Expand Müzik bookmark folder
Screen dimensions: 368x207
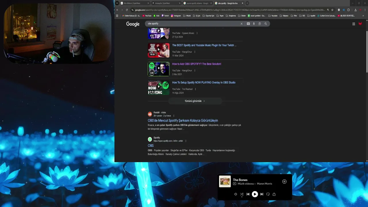[x=187, y=16]
